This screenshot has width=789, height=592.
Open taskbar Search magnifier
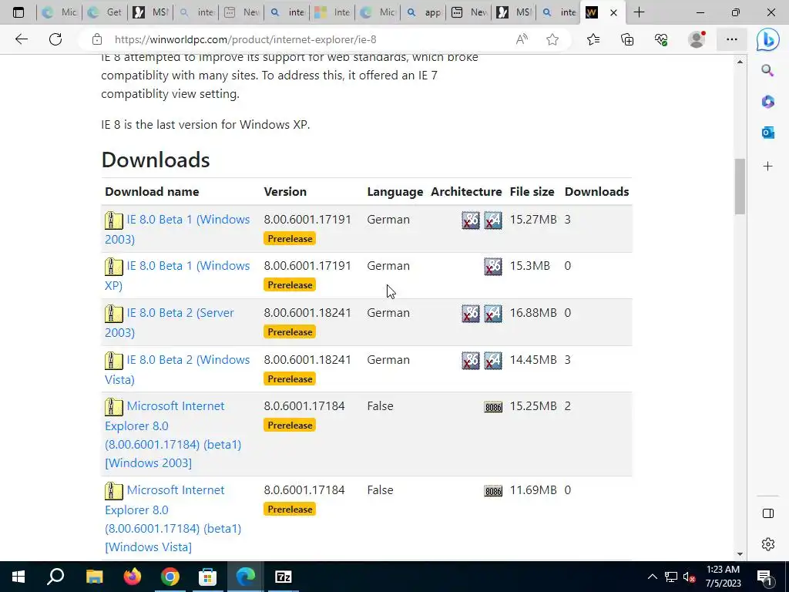tap(55, 577)
